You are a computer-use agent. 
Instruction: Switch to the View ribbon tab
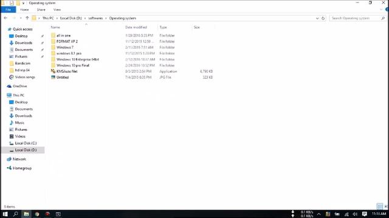point(57,10)
